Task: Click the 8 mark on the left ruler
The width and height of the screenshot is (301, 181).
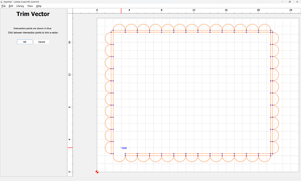Action: 68,107
